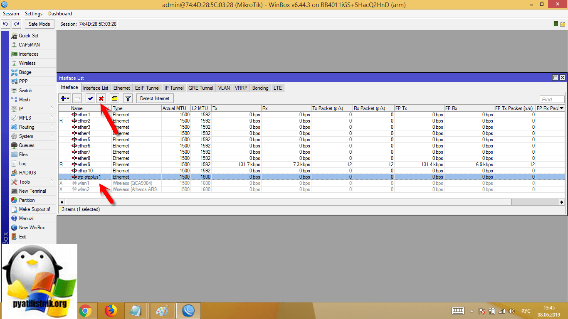Click the Undo arrow icon
This screenshot has width=568, height=319.
tap(5, 24)
